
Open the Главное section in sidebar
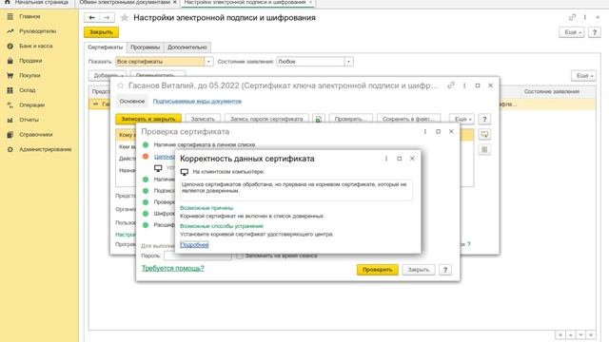29,16
